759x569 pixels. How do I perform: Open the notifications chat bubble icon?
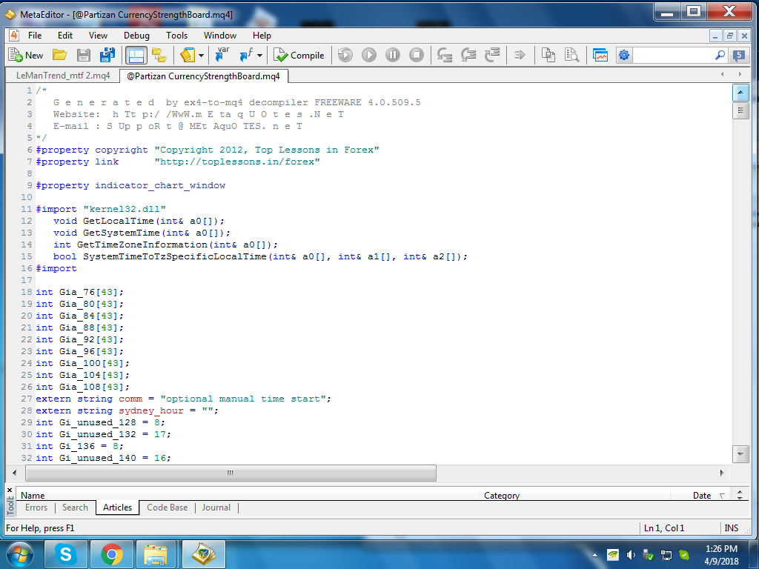pyautogui.click(x=739, y=55)
